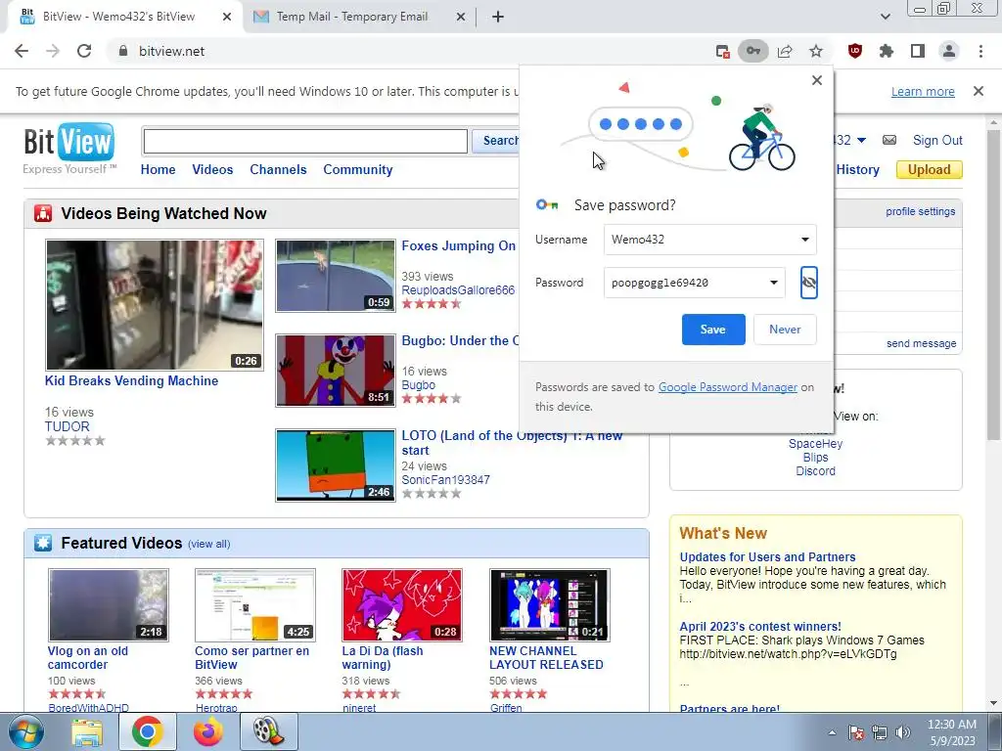The image size is (1002, 751).
Task: Open Updates for Users and Partners
Action: pyautogui.click(x=767, y=556)
